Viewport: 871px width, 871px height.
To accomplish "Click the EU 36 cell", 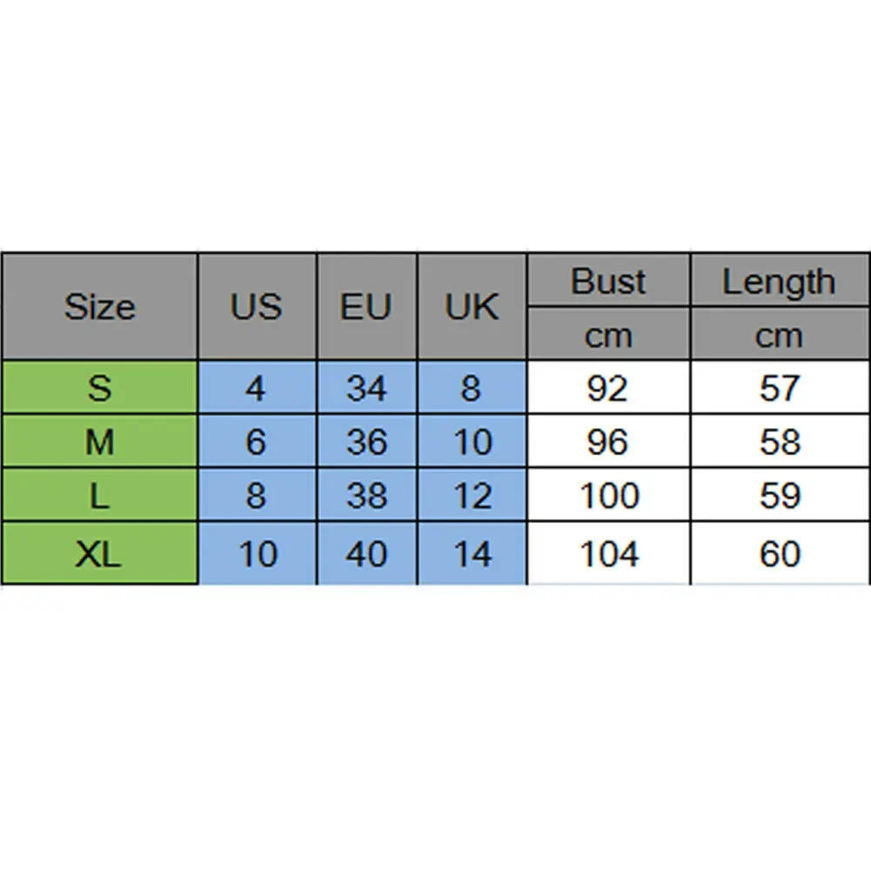I will [x=366, y=441].
